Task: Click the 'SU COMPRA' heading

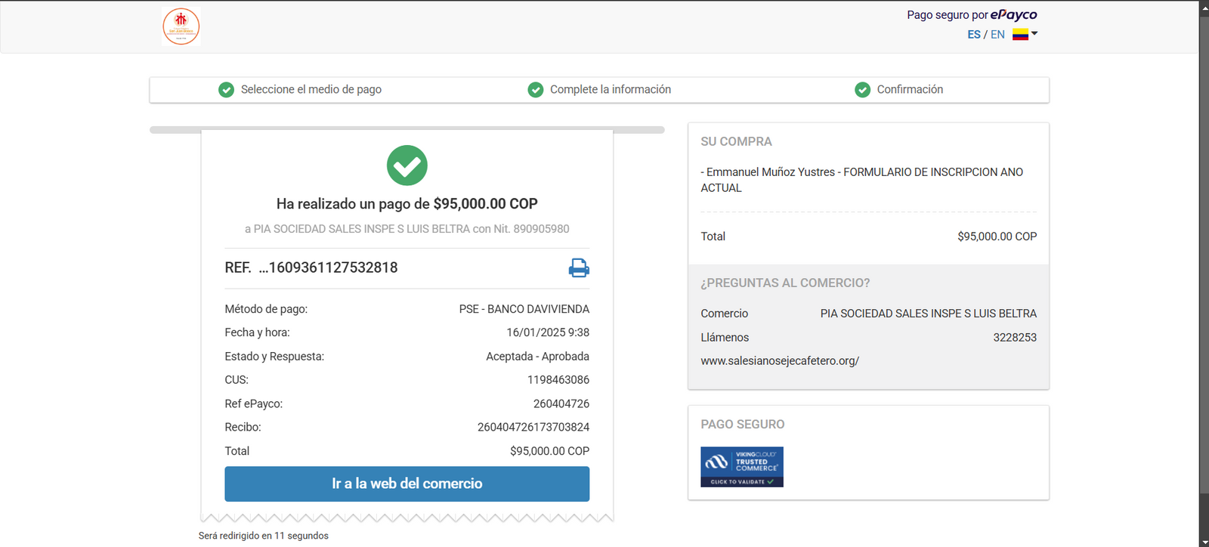Action: (x=736, y=142)
